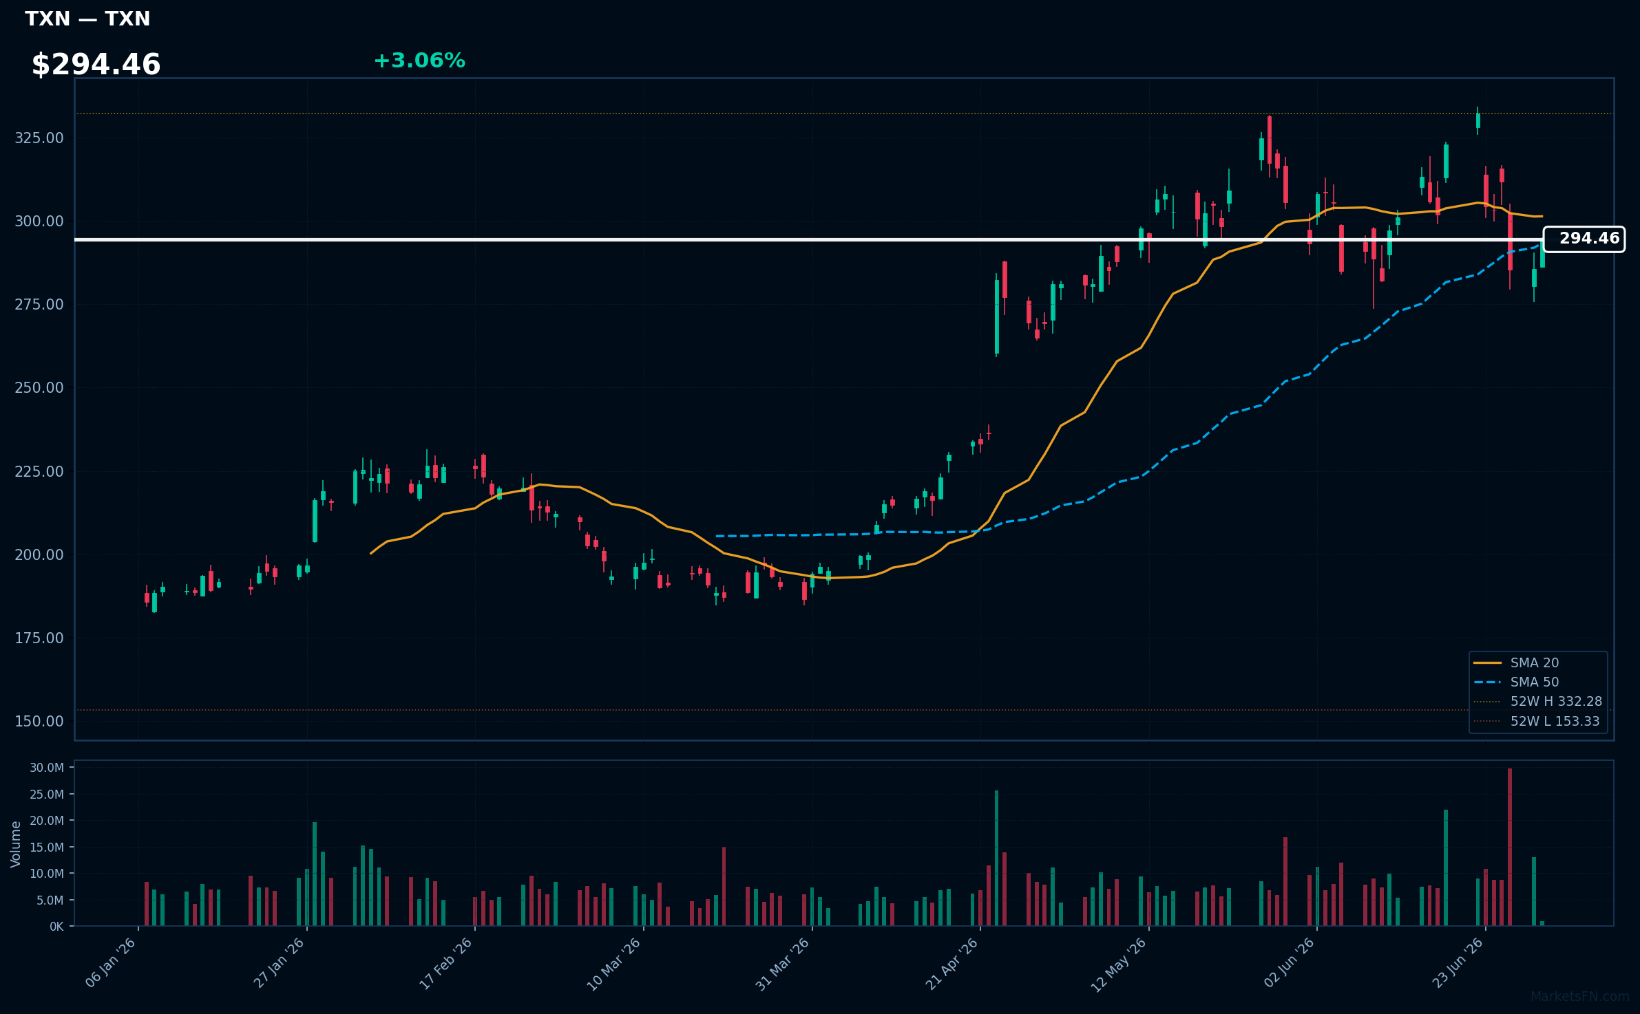The image size is (1640, 1014).
Task: Click the 27 Jan '26 date label
Action: pos(279,963)
